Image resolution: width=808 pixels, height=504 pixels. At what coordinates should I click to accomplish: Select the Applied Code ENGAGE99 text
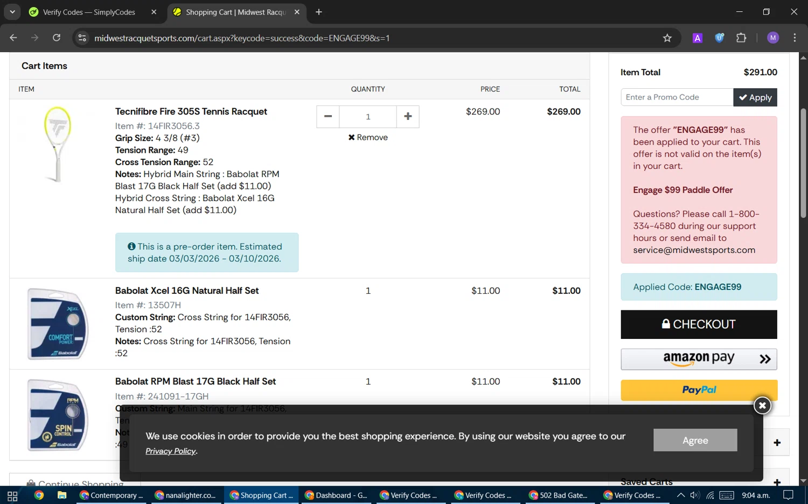pos(687,287)
